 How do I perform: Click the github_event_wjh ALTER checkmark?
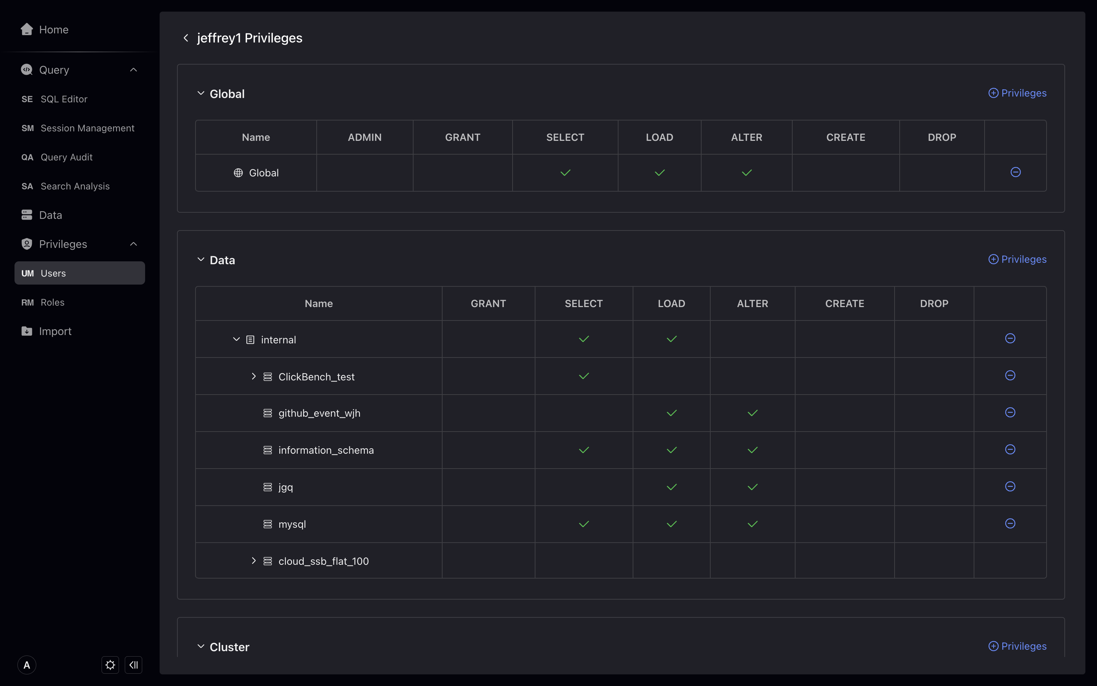click(752, 413)
